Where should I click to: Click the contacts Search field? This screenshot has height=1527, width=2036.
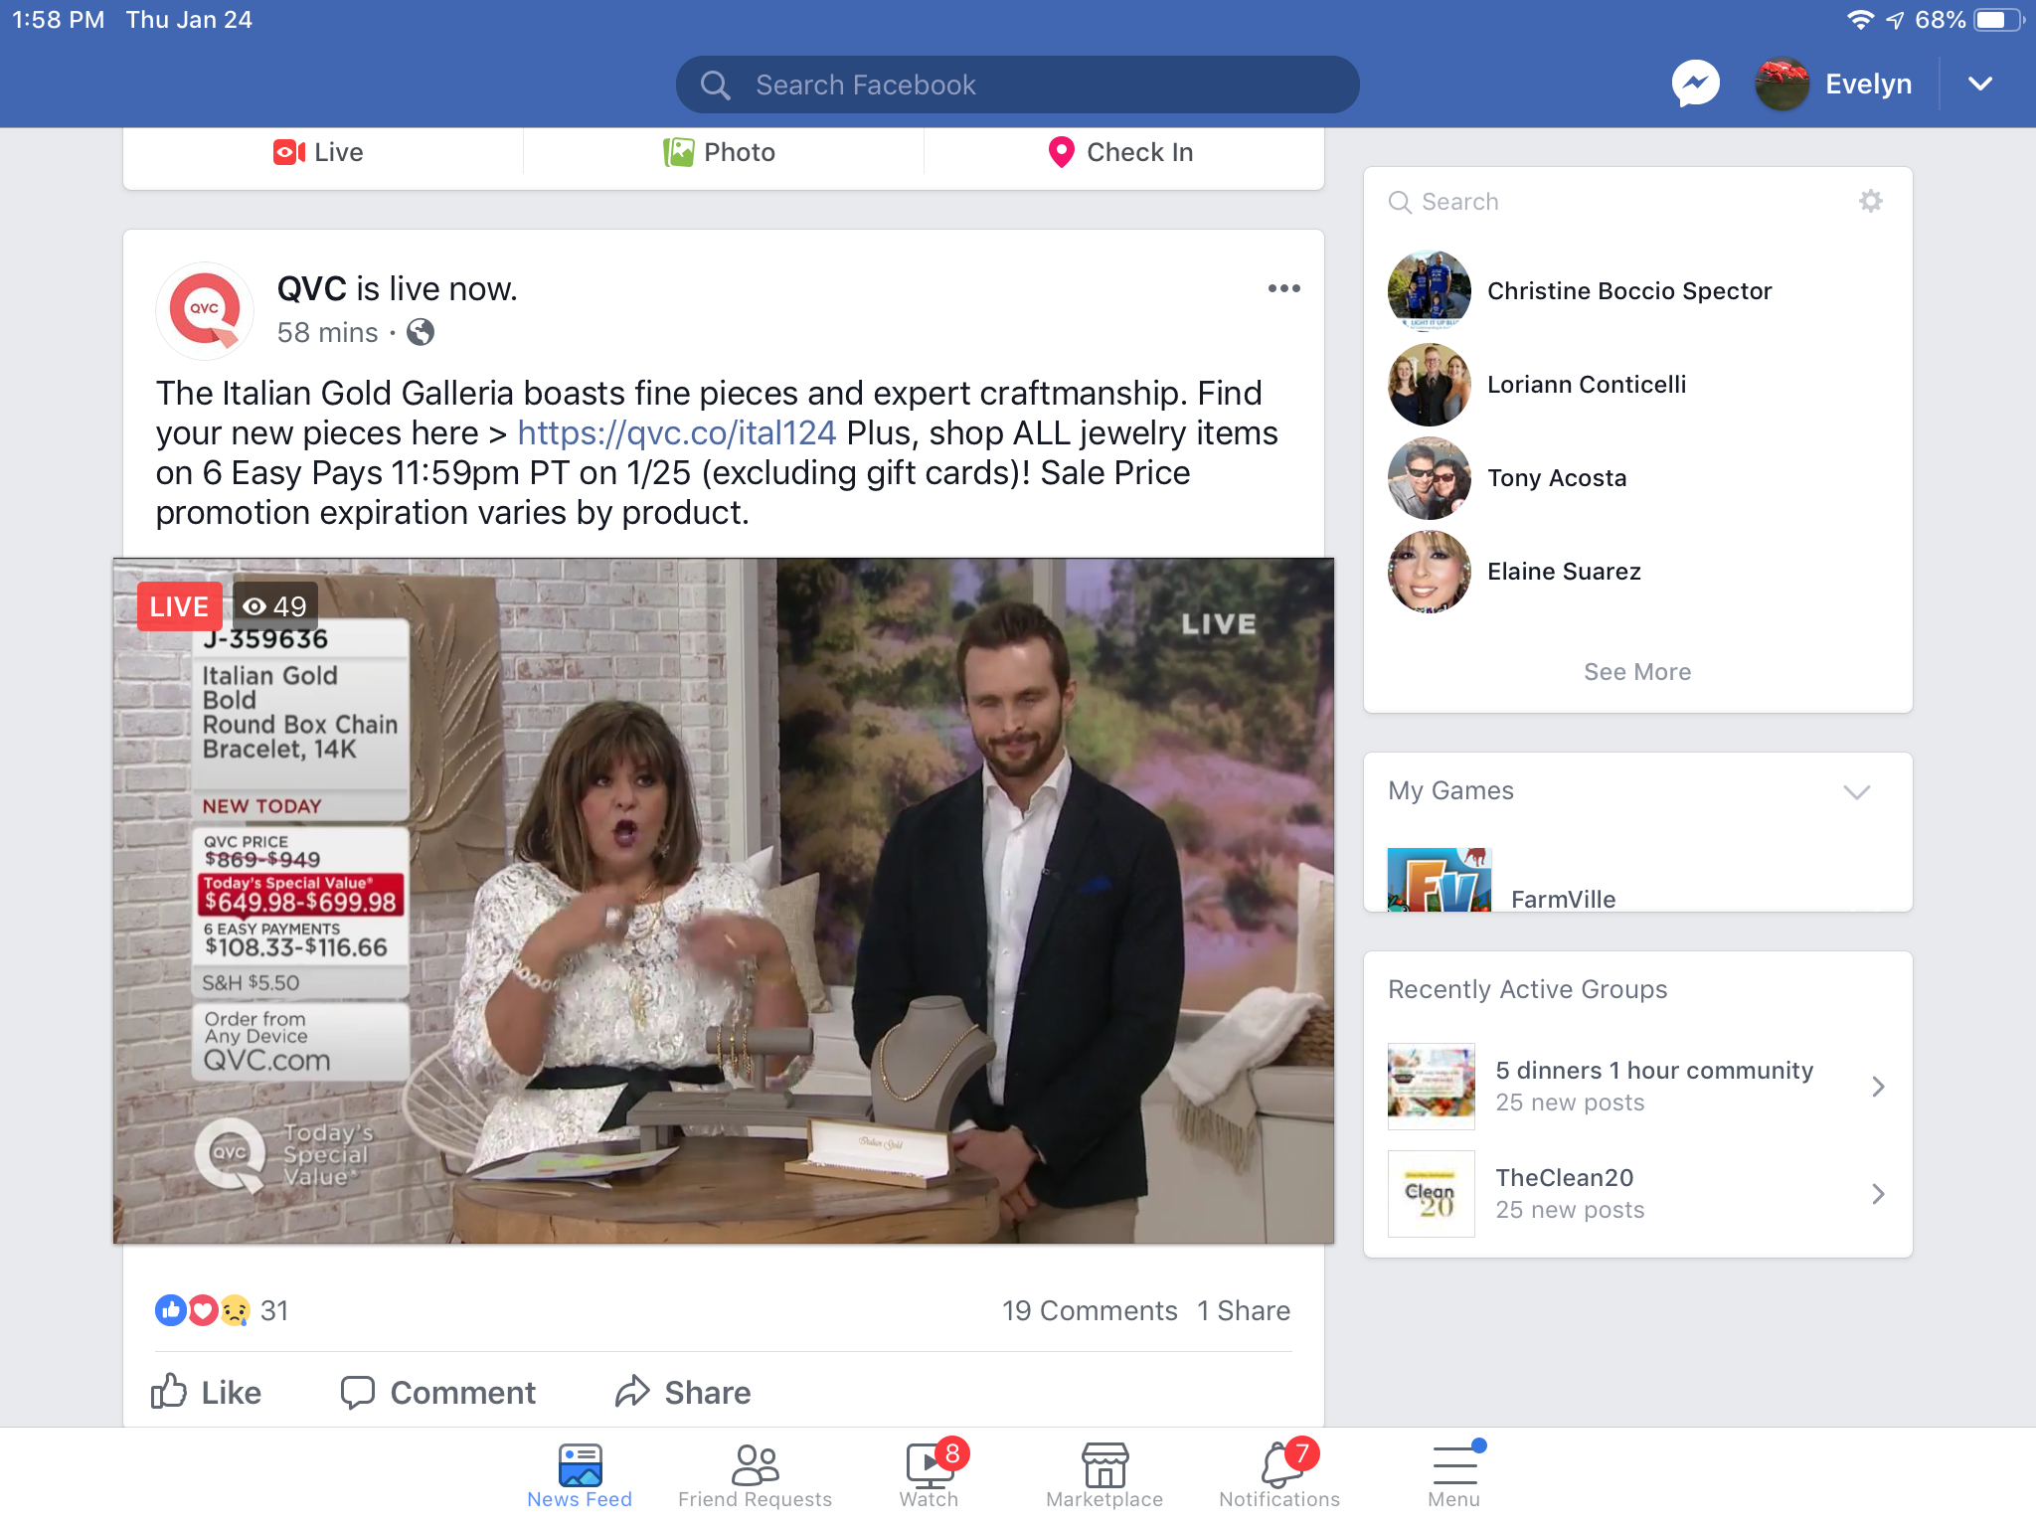coord(1611,202)
